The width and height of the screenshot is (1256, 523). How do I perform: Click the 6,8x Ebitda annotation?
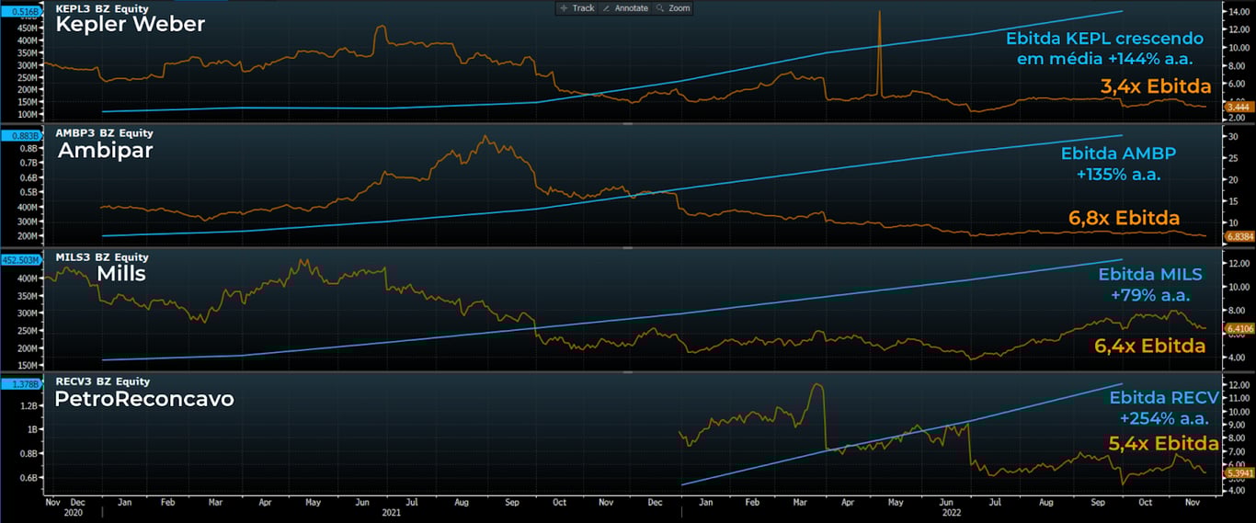tap(1124, 219)
